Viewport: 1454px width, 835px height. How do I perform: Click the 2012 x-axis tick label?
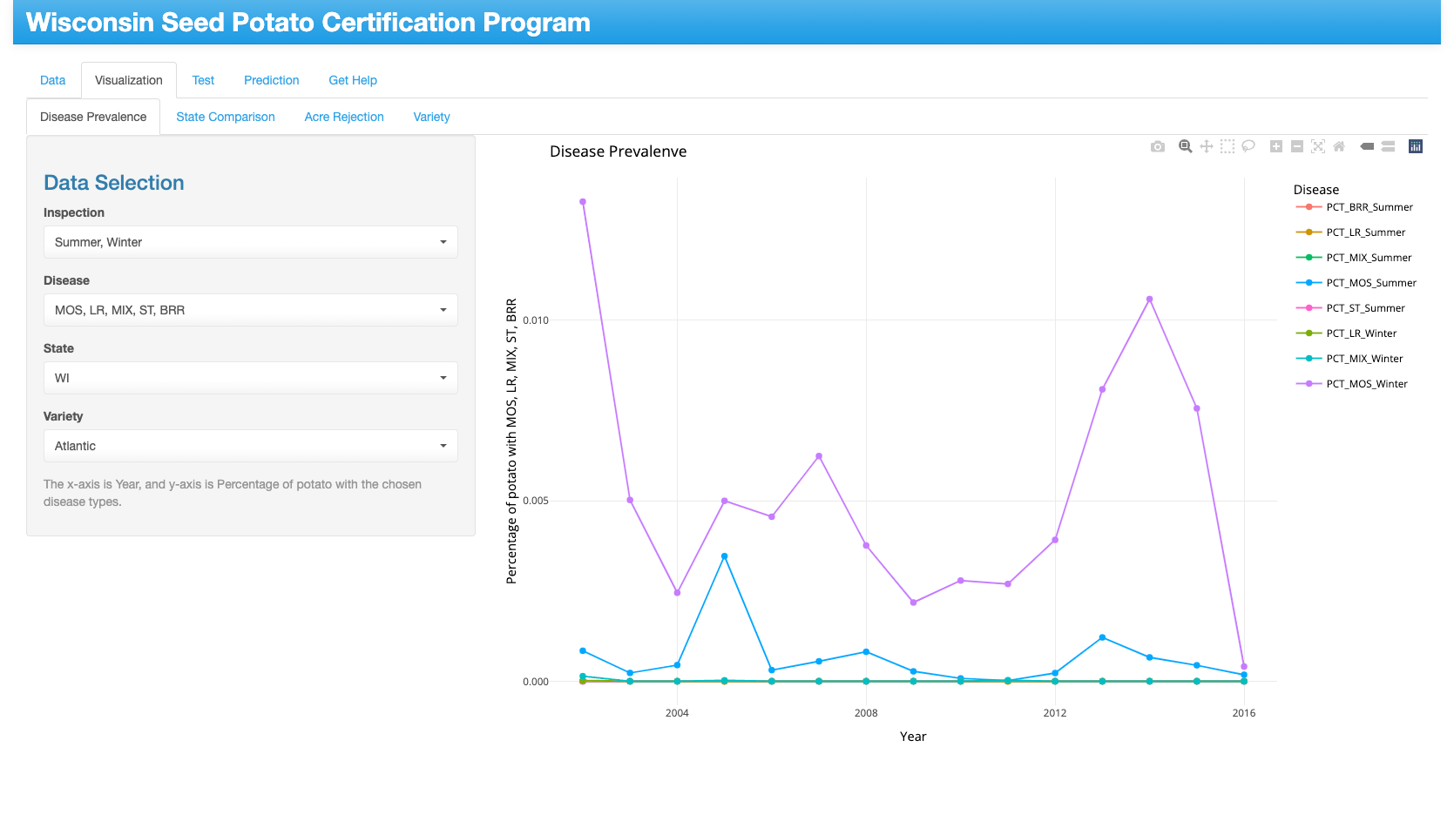coord(1055,713)
